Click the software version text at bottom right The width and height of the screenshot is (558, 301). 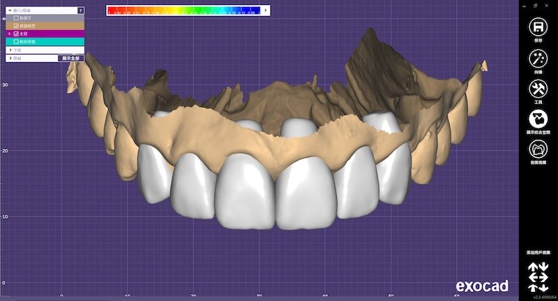[545, 297]
